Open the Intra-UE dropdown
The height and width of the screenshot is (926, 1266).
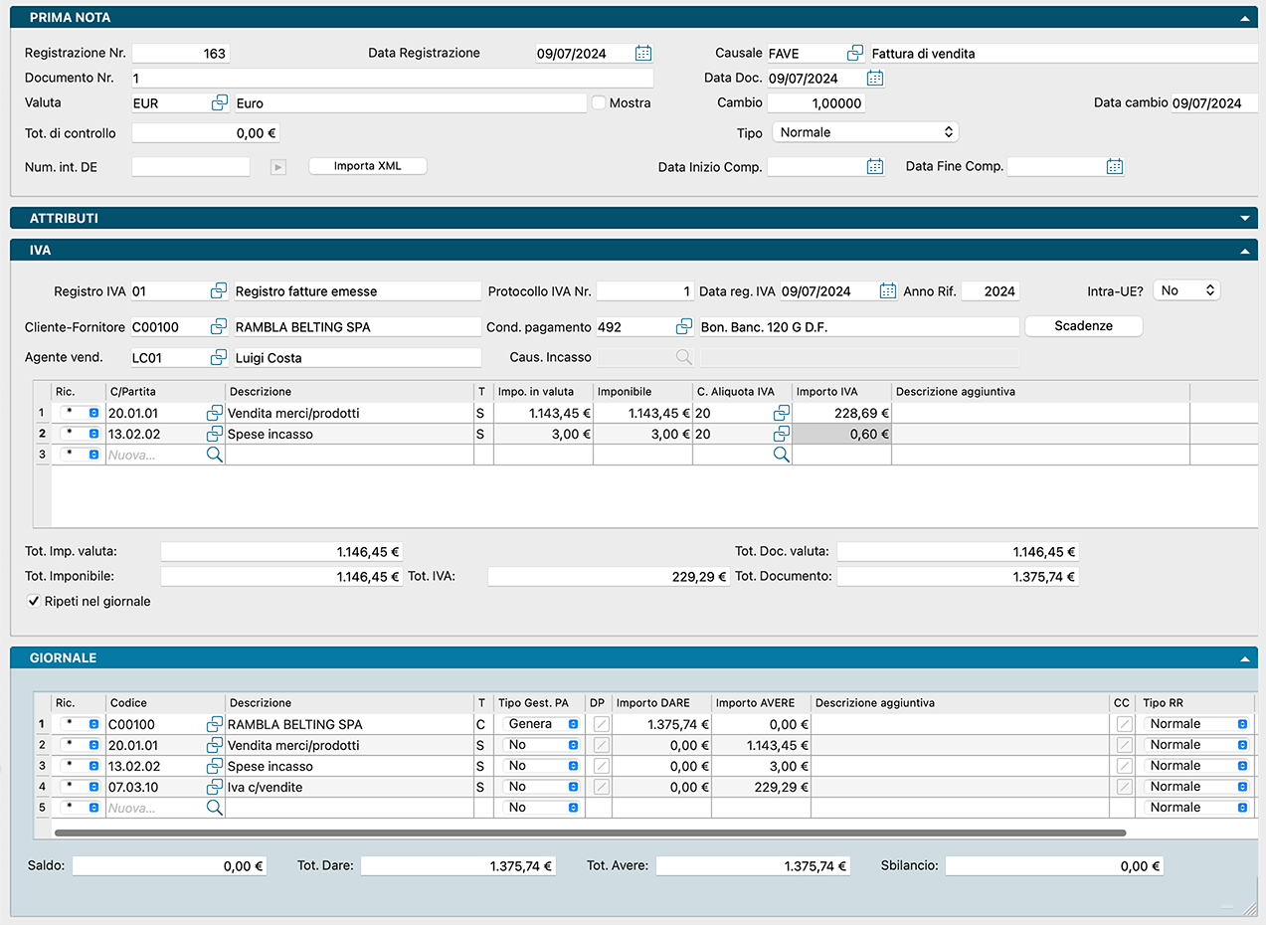tap(1186, 290)
